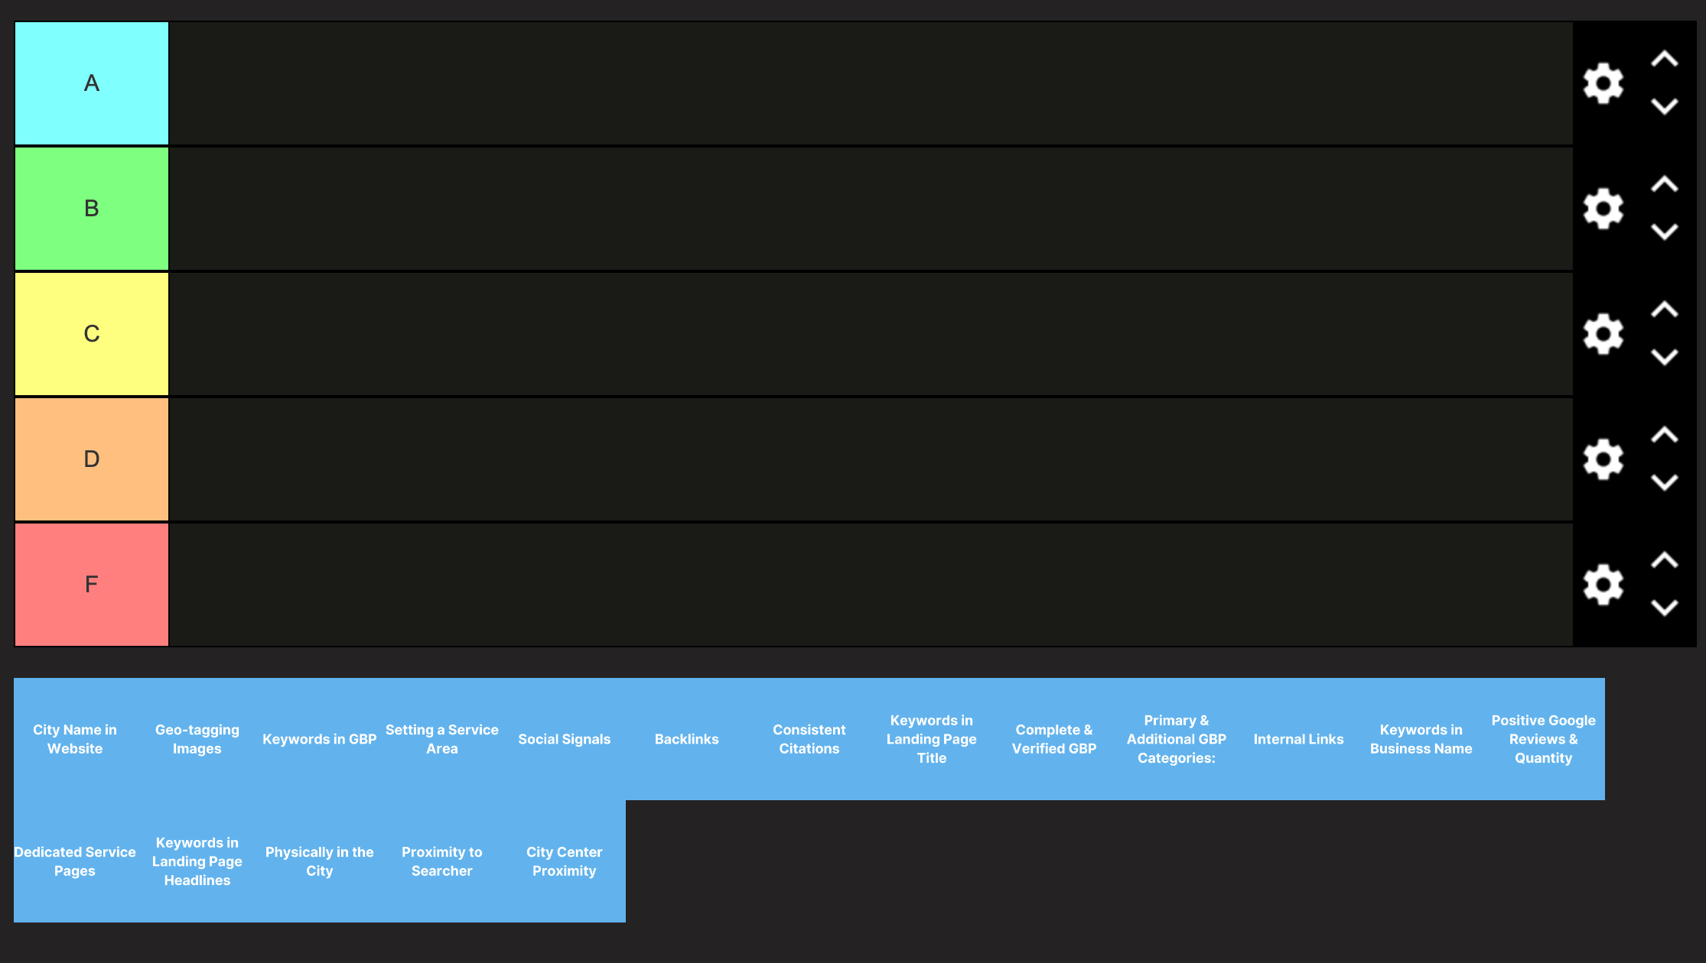Click the green B tier label
The image size is (1706, 963).
coord(92,209)
